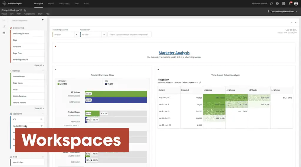
Task: Click the Dimensions section icon
Action: (x=11, y=28)
